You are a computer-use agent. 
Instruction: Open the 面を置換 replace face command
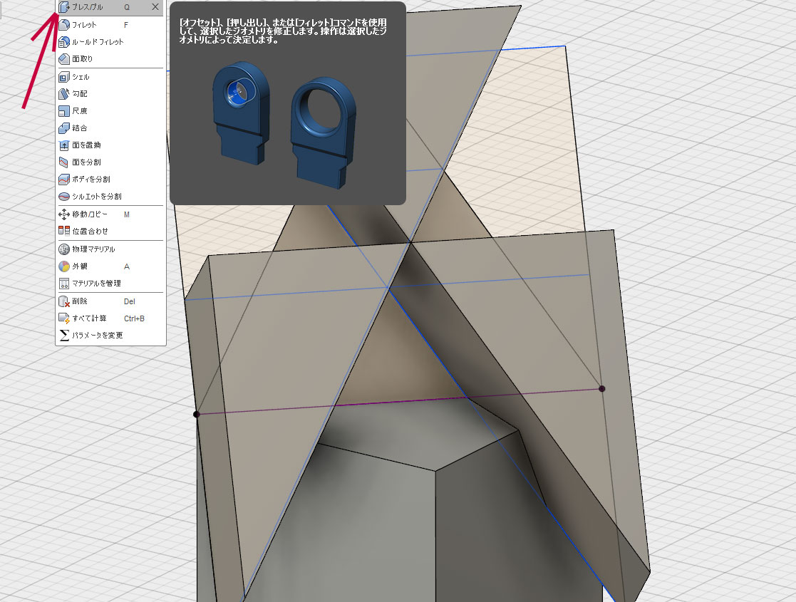[x=86, y=145]
